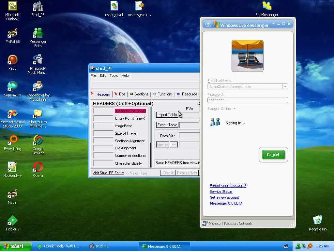This screenshot has width=334, height=251.
Task: Select the escargot.dll file icon
Action: tap(114, 9)
